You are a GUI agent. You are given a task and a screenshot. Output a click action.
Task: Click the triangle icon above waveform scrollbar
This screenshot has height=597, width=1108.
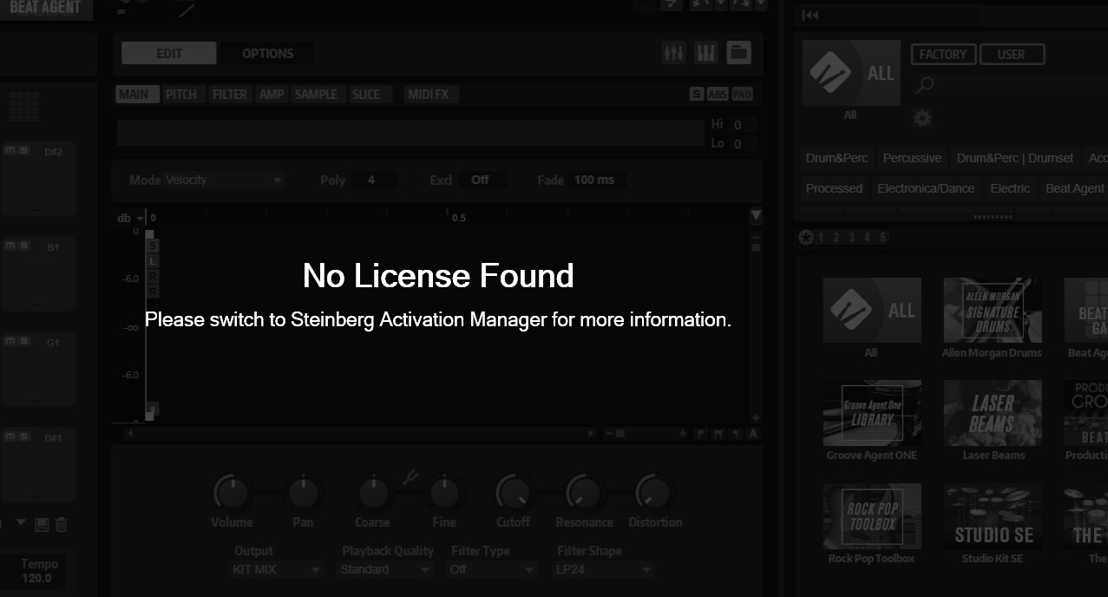click(756, 215)
